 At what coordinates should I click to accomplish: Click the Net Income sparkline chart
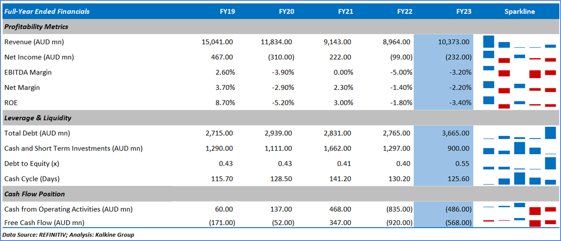(x=519, y=57)
